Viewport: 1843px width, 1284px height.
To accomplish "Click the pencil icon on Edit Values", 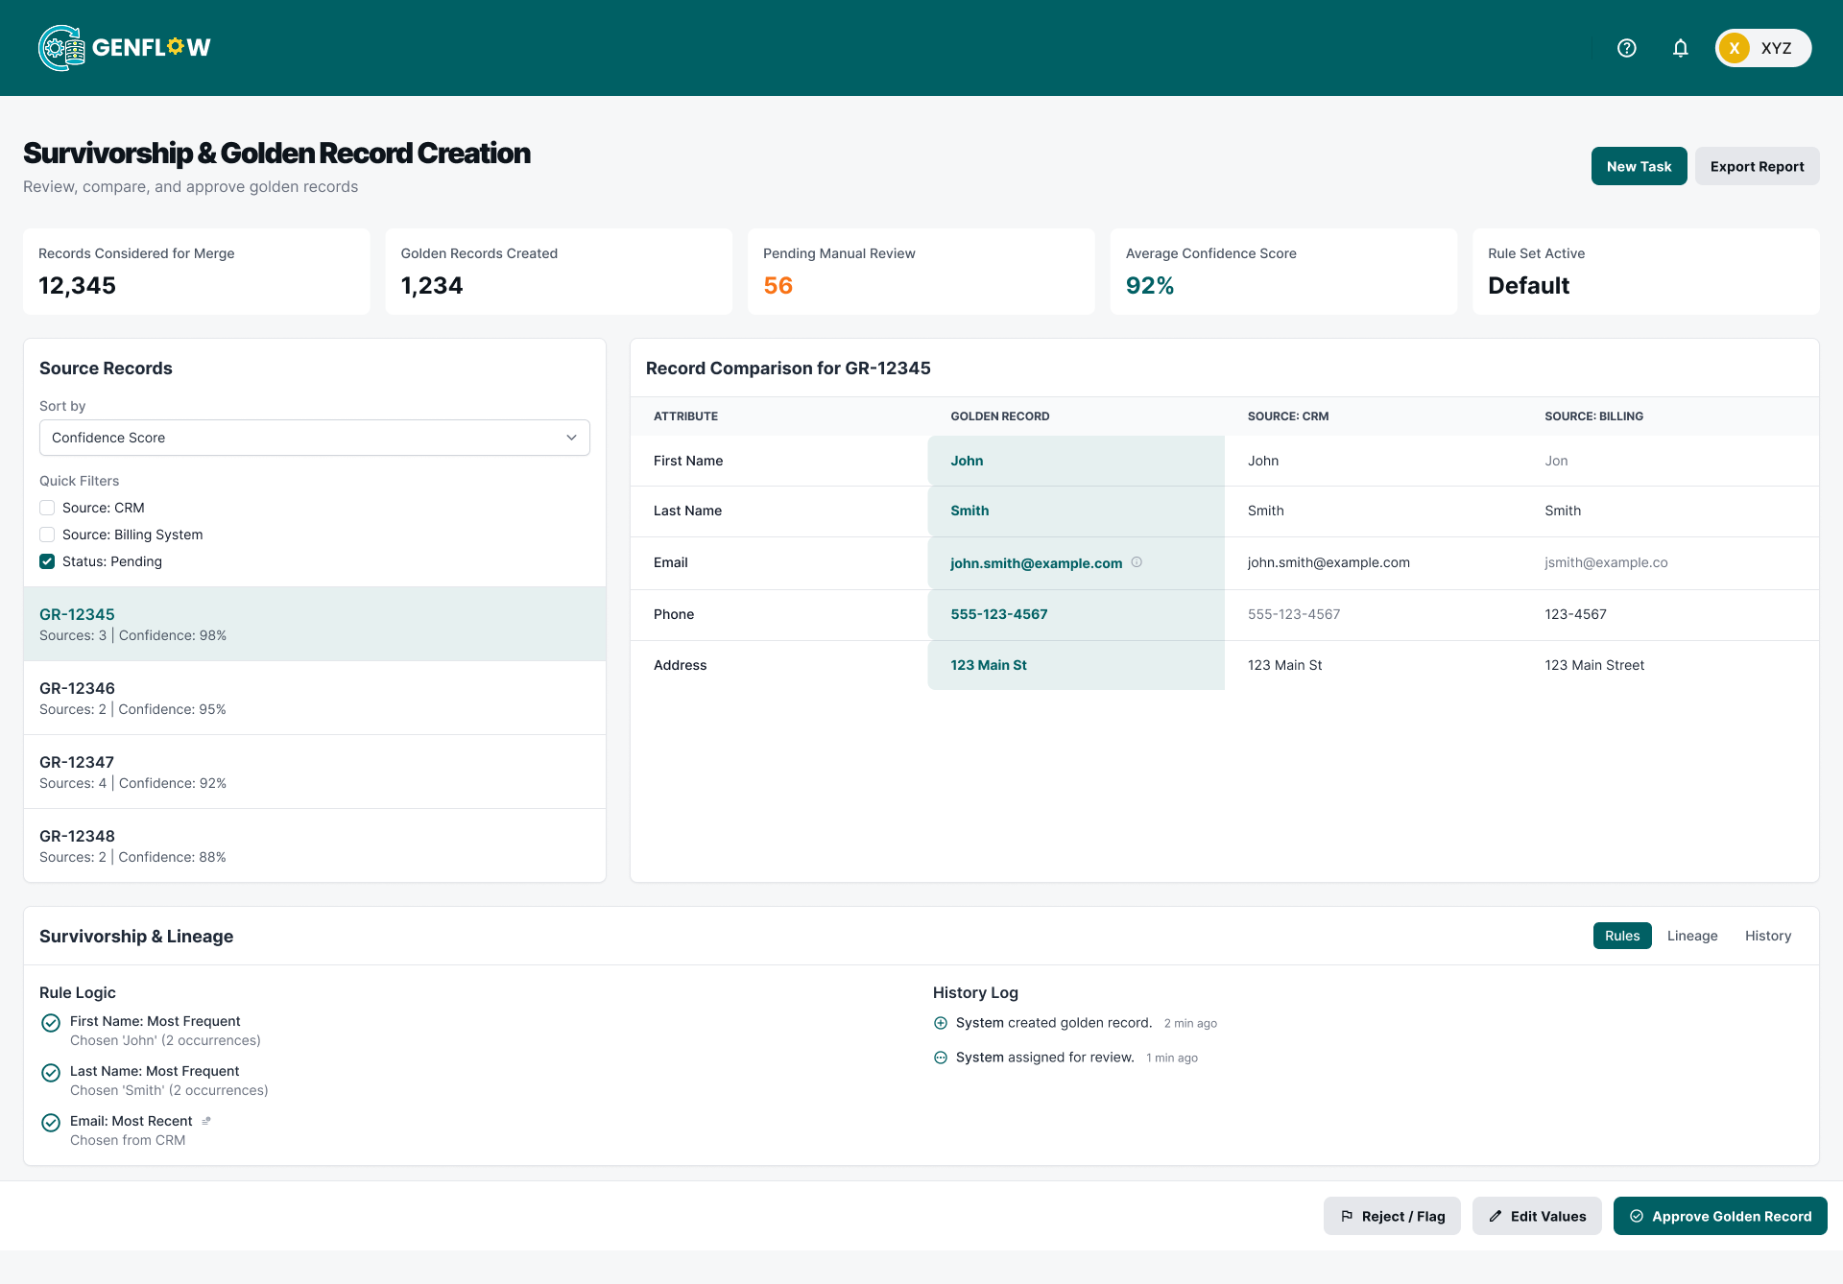I will (x=1496, y=1216).
